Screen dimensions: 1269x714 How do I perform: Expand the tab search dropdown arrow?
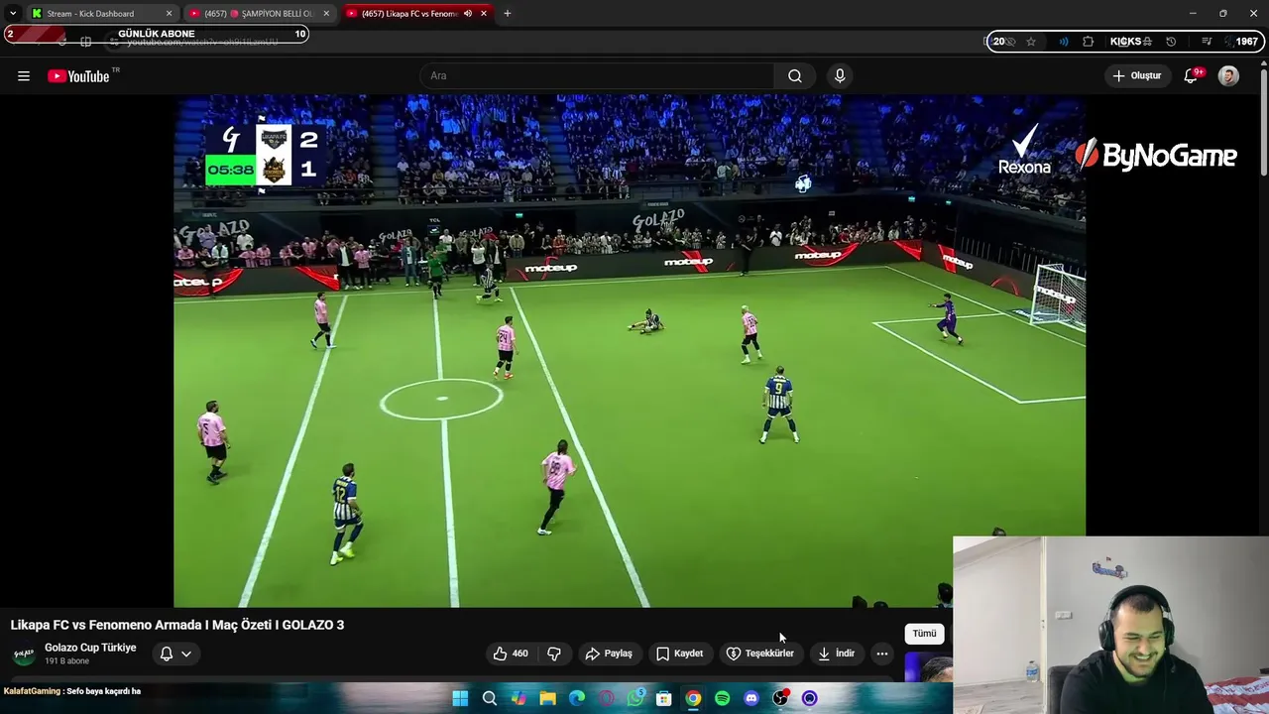tap(12, 14)
